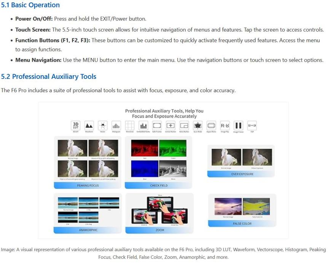Click the Image Freeze pause icon
This screenshot has width=328, height=263.
click(x=238, y=125)
